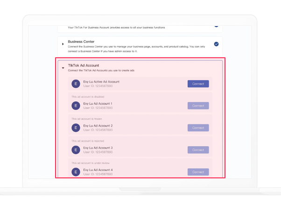Viewport: 281px width, 210px height.
Task: Click the ad account under review notice
Action: tap(91, 163)
